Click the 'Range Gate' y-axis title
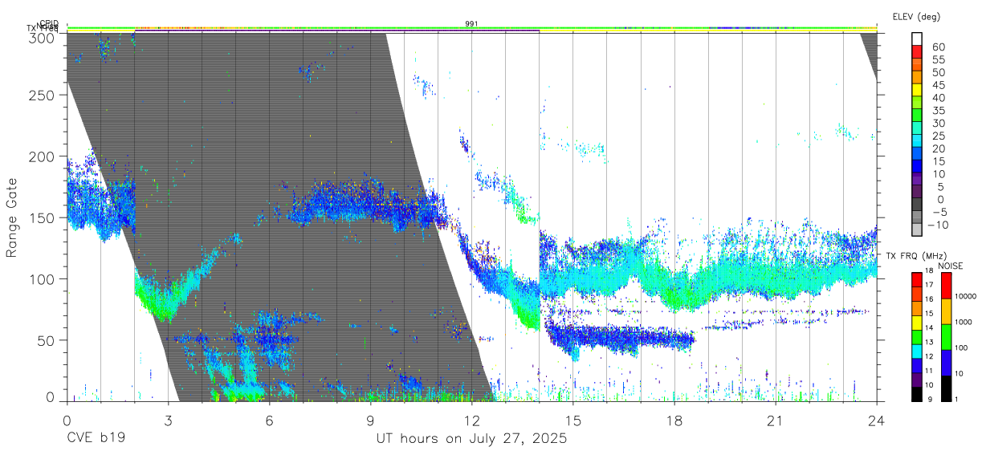 point(12,217)
